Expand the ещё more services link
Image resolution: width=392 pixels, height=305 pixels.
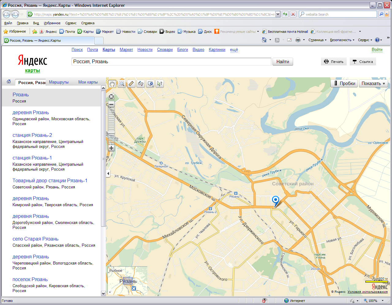(x=234, y=50)
